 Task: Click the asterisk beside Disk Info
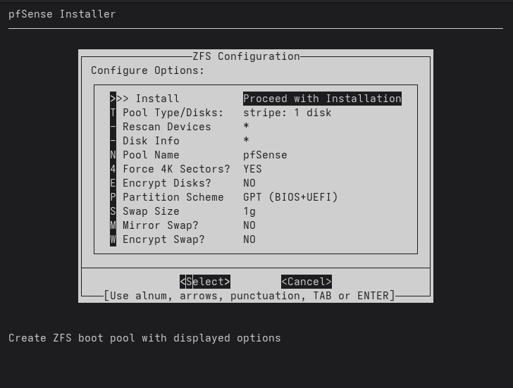(247, 140)
